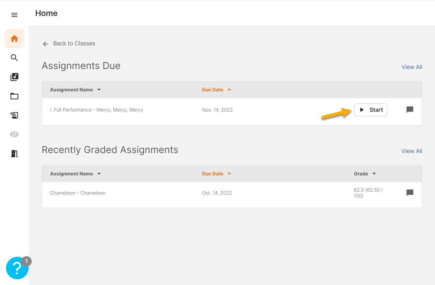Select the Search icon in the sidebar
Screen dimensions: 435x285
click(x=14, y=58)
